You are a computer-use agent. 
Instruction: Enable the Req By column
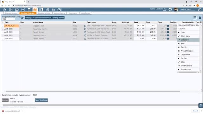188,47
